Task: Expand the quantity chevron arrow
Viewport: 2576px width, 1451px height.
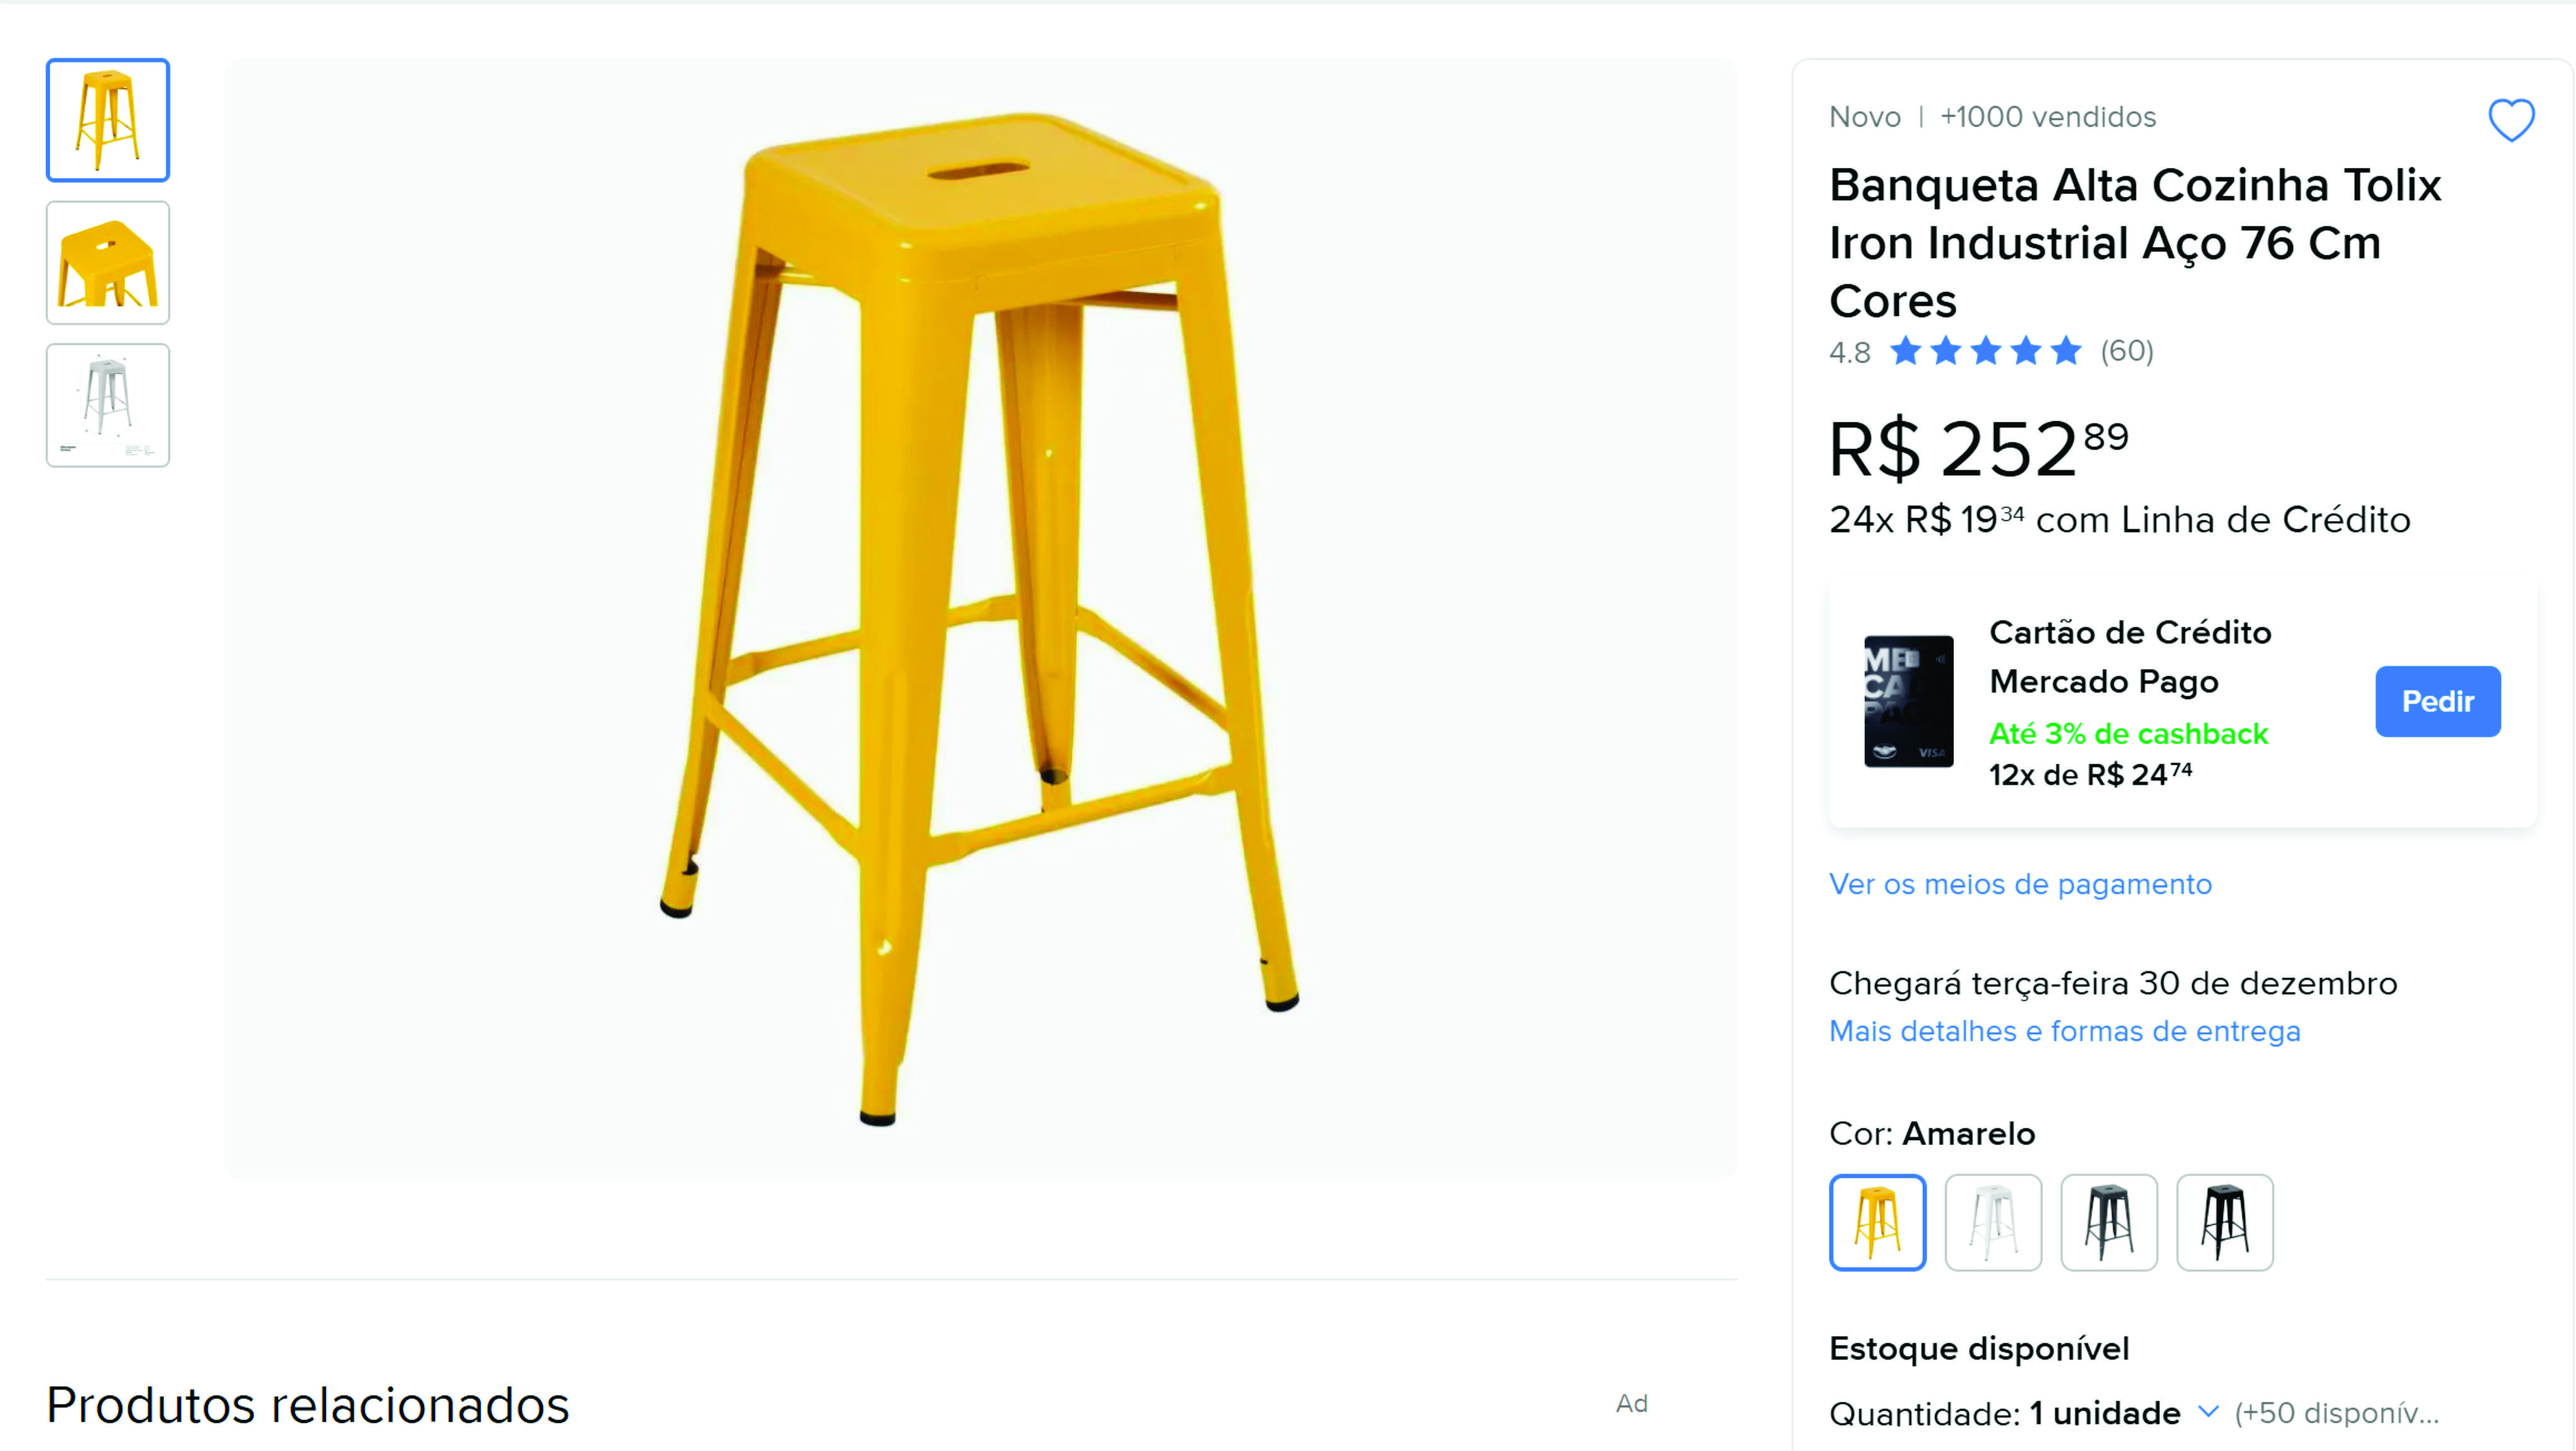Action: (x=2208, y=1412)
